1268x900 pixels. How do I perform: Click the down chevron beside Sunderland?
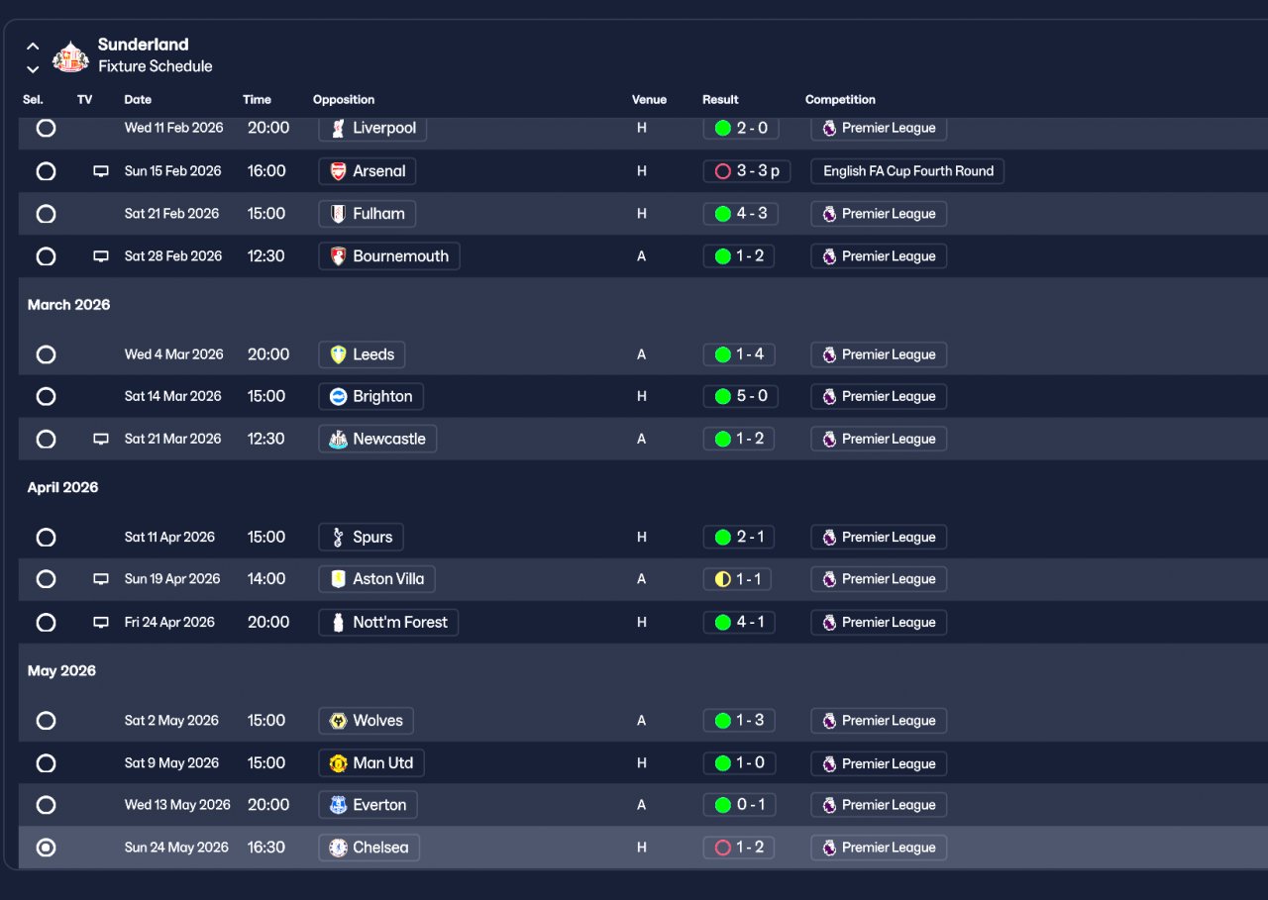tap(33, 69)
